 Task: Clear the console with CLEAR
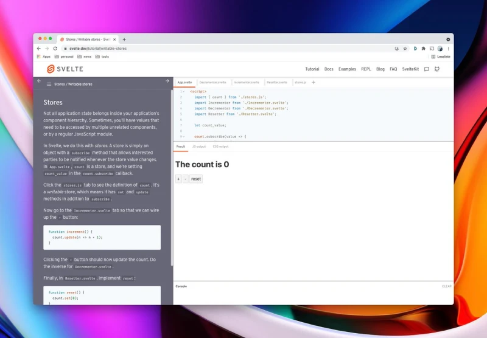[x=446, y=286]
